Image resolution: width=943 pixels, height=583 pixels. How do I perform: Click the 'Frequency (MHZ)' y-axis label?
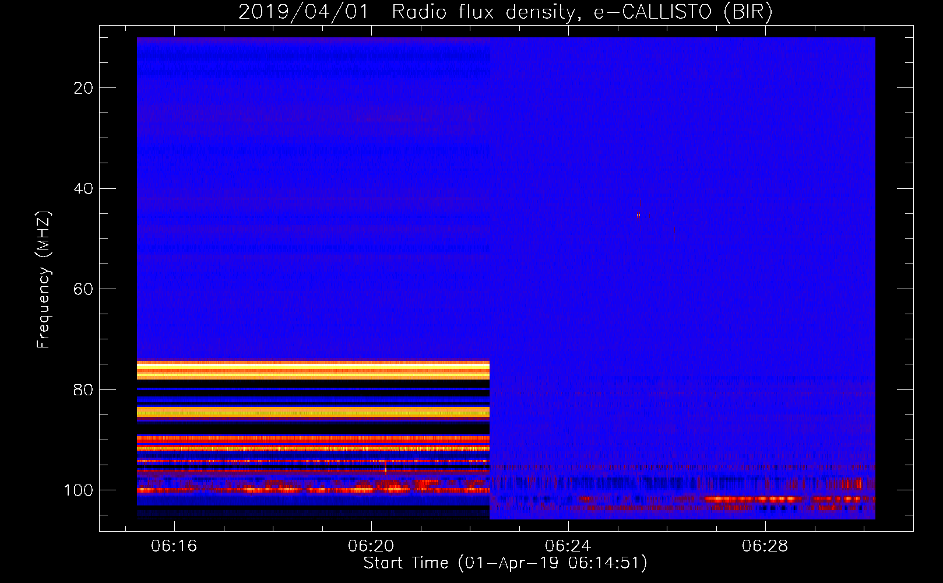[44, 280]
